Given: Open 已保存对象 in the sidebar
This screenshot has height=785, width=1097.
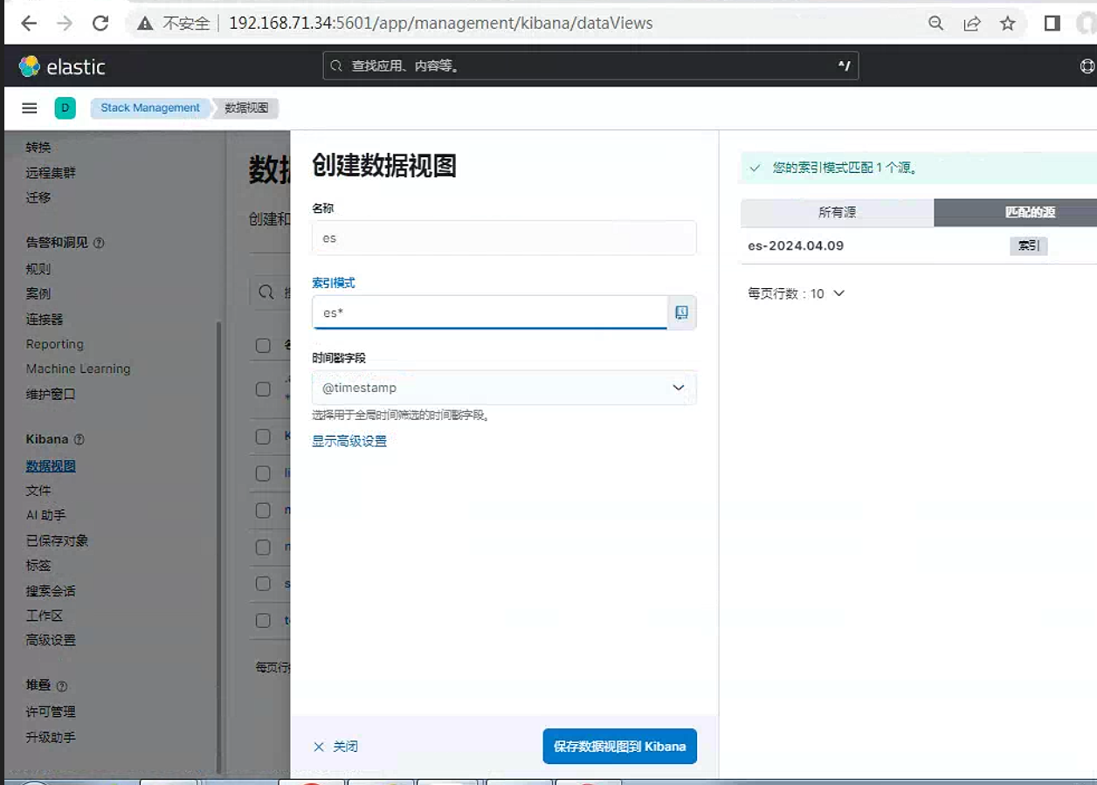Looking at the screenshot, I should [57, 541].
